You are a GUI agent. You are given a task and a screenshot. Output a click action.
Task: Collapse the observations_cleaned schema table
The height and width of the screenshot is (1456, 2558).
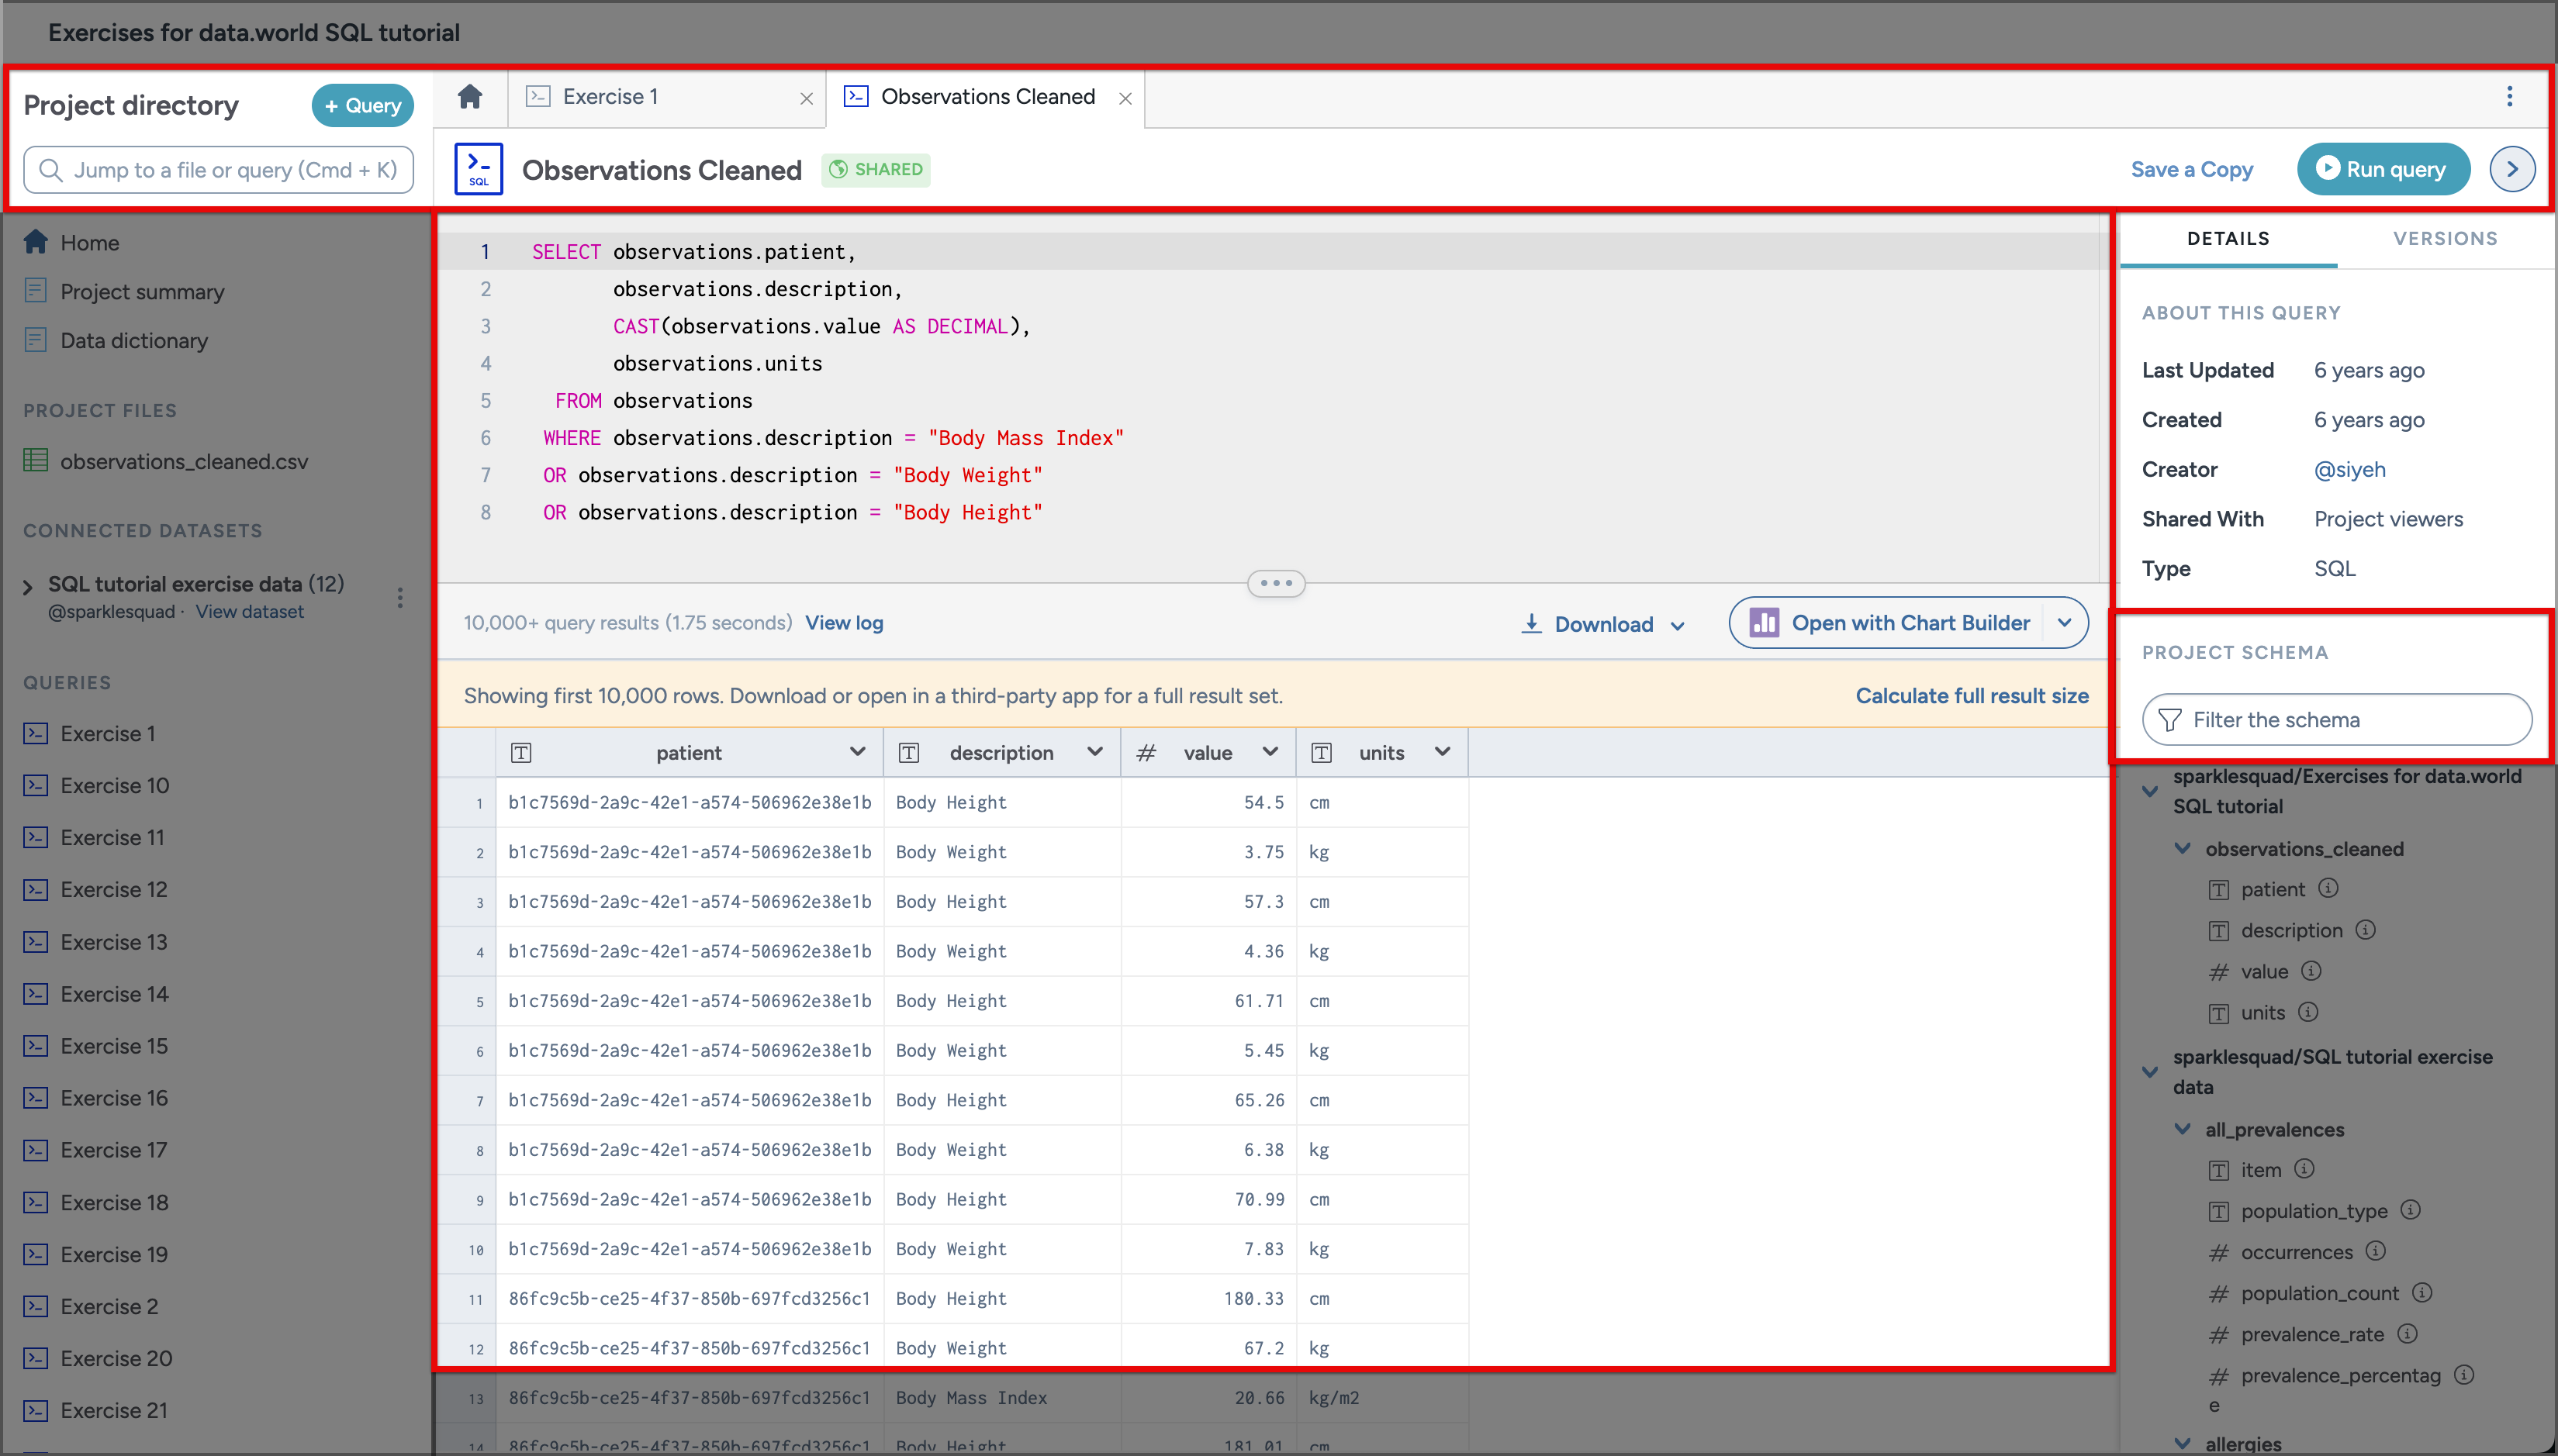(x=2183, y=848)
